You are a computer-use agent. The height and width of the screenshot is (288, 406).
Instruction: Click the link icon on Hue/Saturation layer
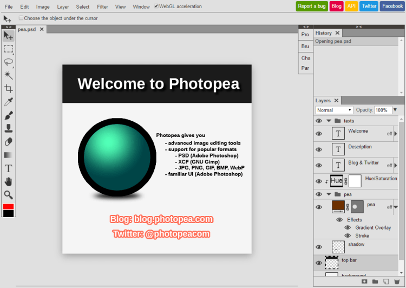coord(346,181)
